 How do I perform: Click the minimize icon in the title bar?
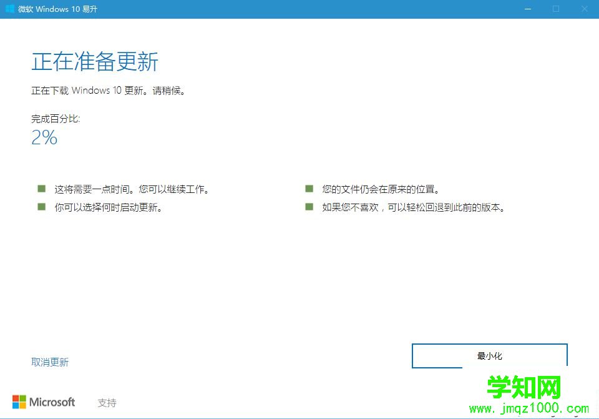click(527, 9)
